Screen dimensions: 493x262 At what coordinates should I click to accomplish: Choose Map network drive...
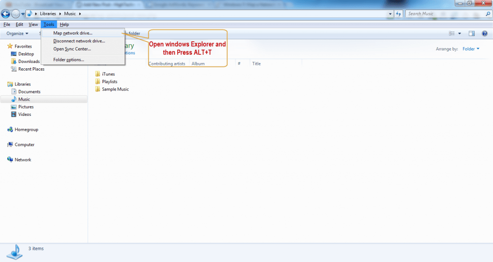click(83, 33)
